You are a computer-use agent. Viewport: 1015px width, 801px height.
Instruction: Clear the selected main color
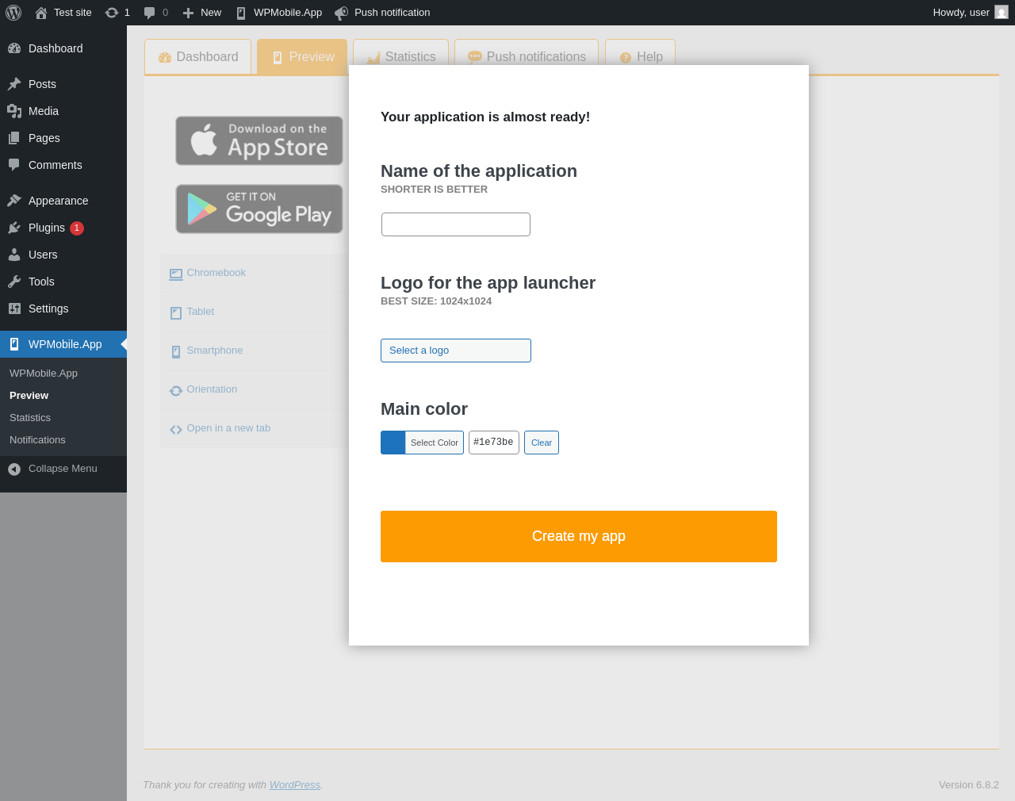pyautogui.click(x=542, y=443)
